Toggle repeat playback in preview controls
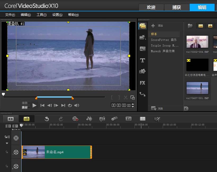Viewport: 217px width, 172px height. pos(70,105)
